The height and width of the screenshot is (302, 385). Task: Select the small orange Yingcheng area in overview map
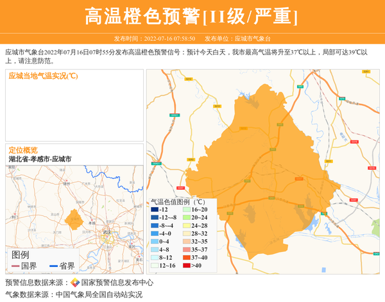coord(74,219)
